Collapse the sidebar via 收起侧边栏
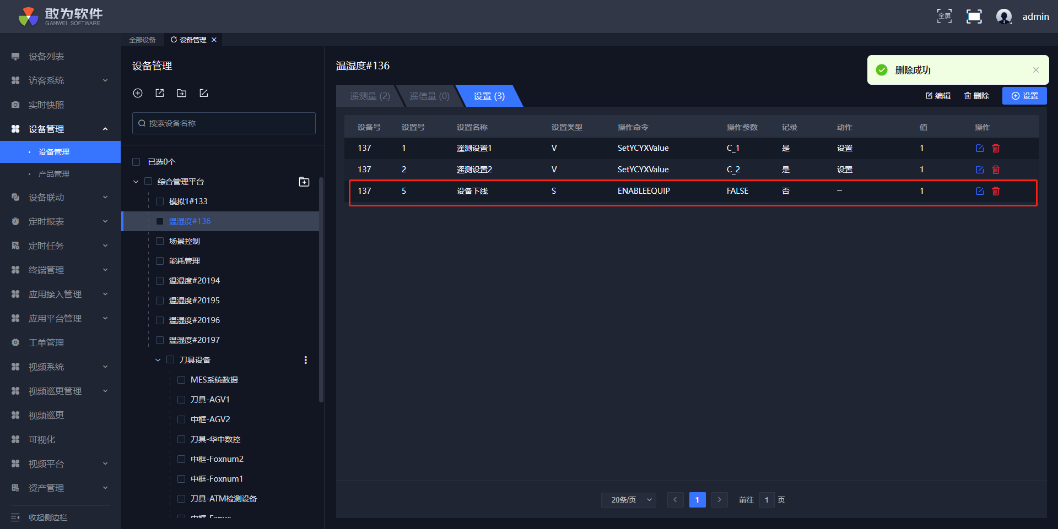 pos(40,517)
